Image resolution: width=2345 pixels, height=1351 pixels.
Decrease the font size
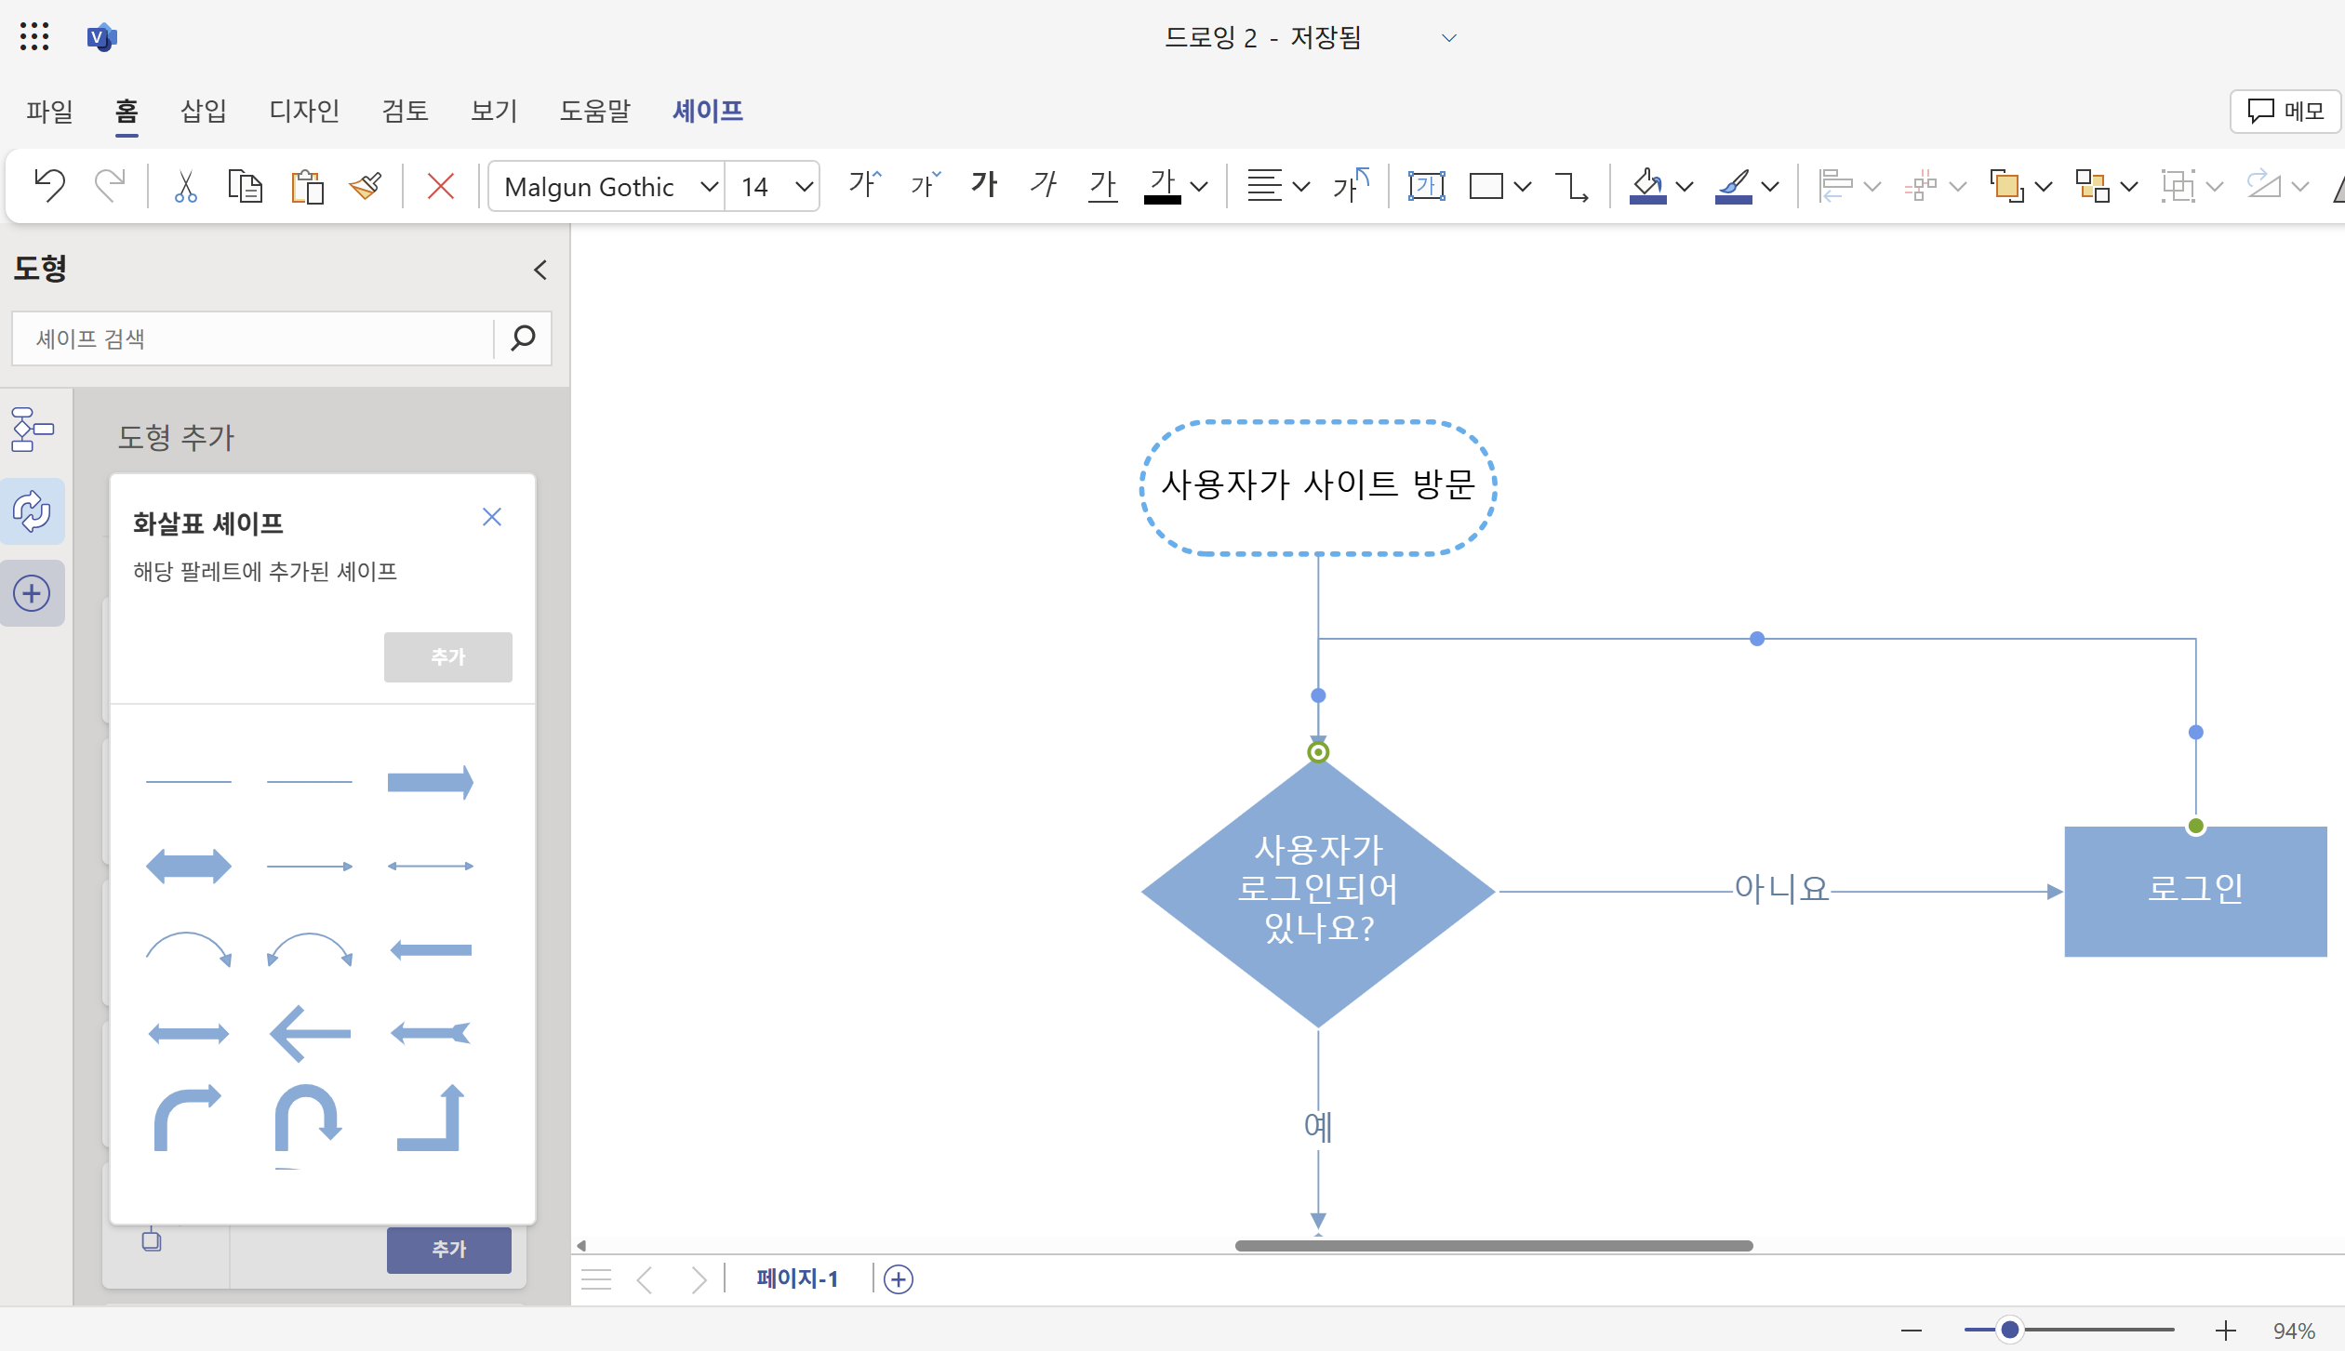[925, 185]
